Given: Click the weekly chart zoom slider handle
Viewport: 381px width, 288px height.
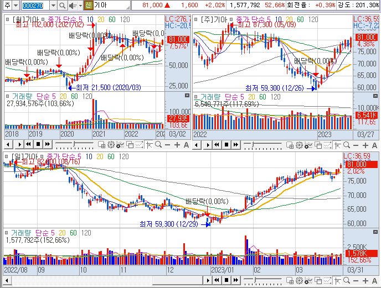Looking at the screenshot, I should point(253,144).
